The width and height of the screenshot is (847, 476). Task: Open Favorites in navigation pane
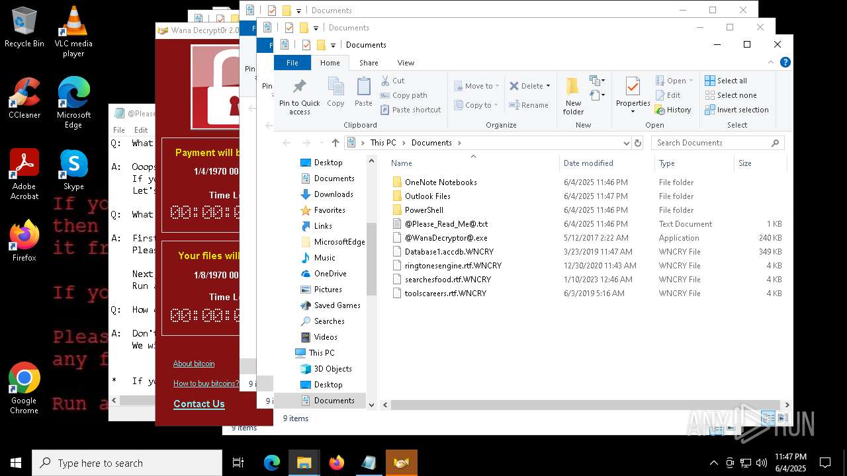(330, 210)
